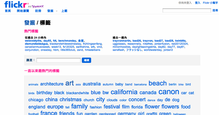Select the christmas tag in cloud

point(70,99)
